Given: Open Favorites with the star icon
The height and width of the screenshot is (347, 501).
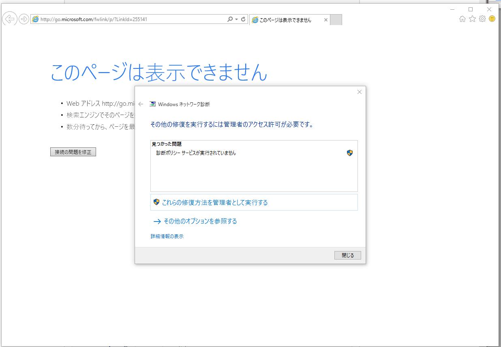Looking at the screenshot, I should (472, 19).
